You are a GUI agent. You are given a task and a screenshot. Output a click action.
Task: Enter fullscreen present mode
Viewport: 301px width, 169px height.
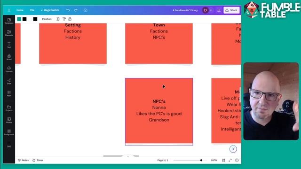pos(230,160)
